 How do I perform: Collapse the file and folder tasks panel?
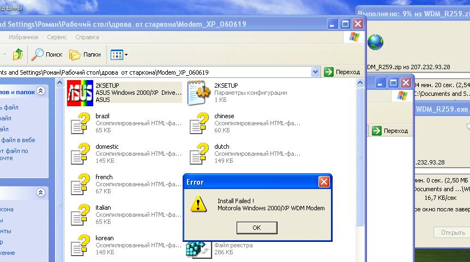click(40, 92)
